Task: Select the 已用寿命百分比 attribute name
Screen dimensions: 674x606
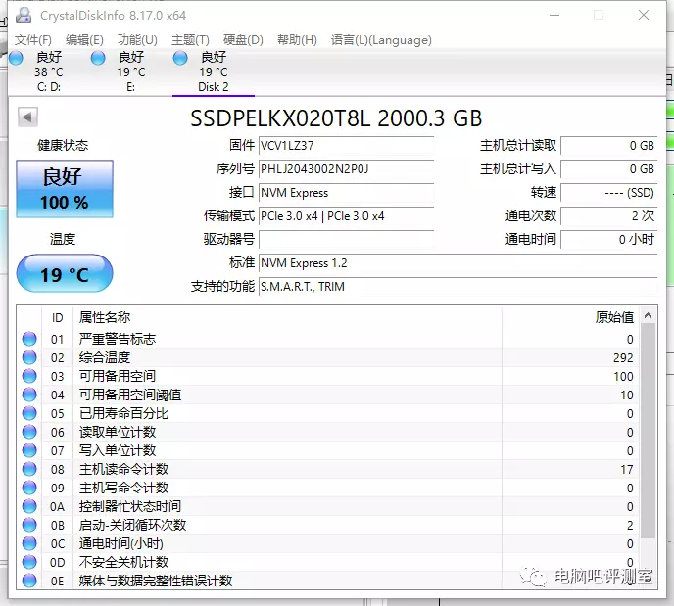Action: point(123,413)
